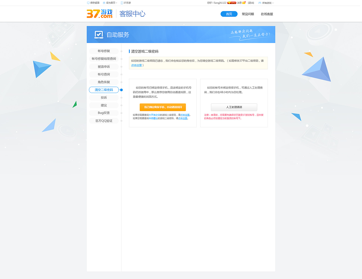
Task: Select 投诉 in the sidebar
Action: (x=104, y=98)
